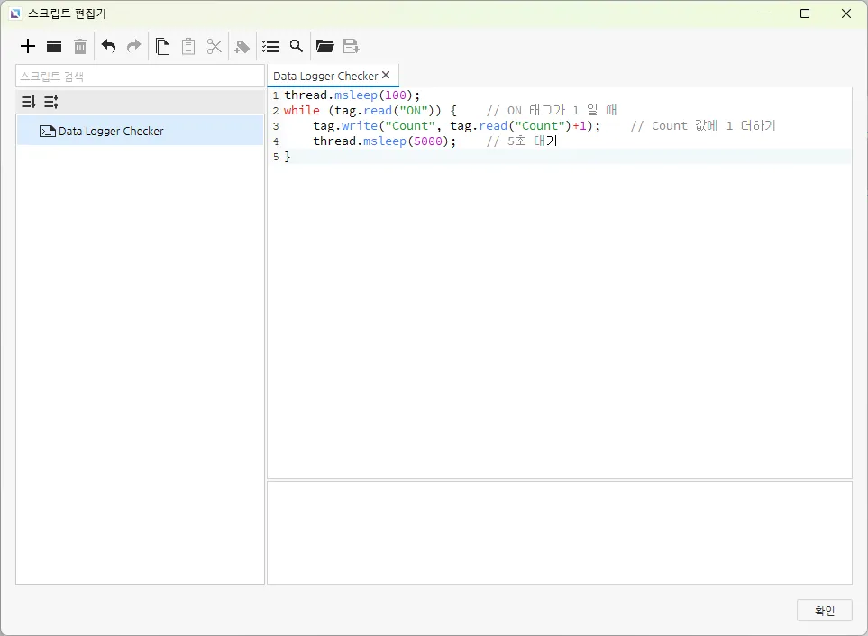Click the sort ascending list icon
868x636 pixels.
click(51, 102)
